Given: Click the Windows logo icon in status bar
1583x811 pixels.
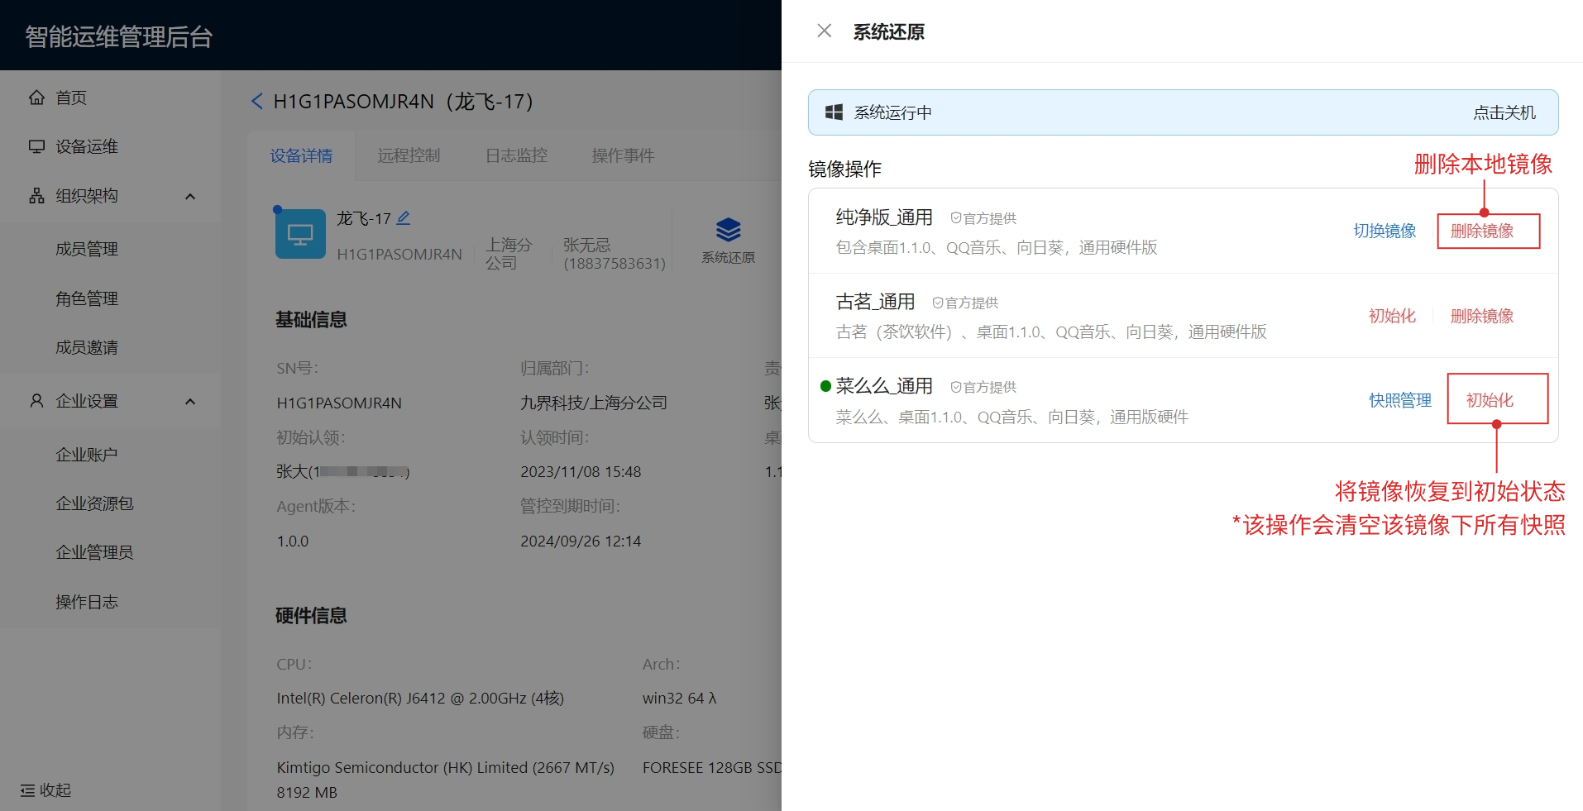Looking at the screenshot, I should [x=834, y=112].
